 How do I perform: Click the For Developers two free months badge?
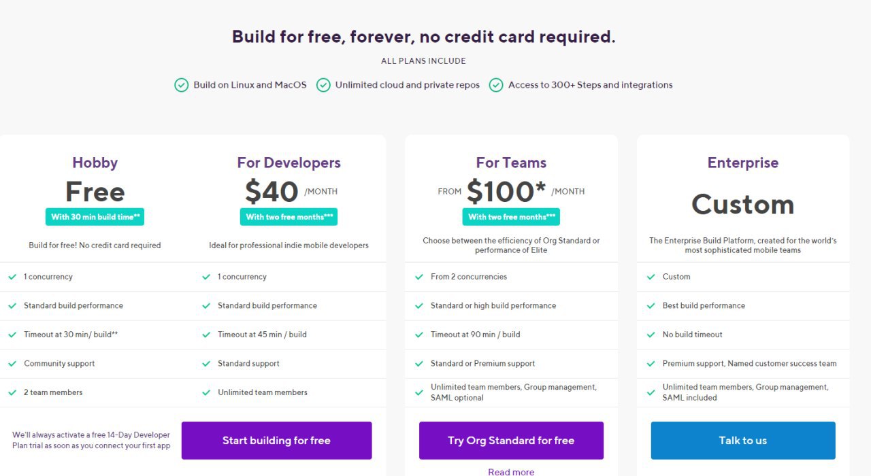click(289, 217)
